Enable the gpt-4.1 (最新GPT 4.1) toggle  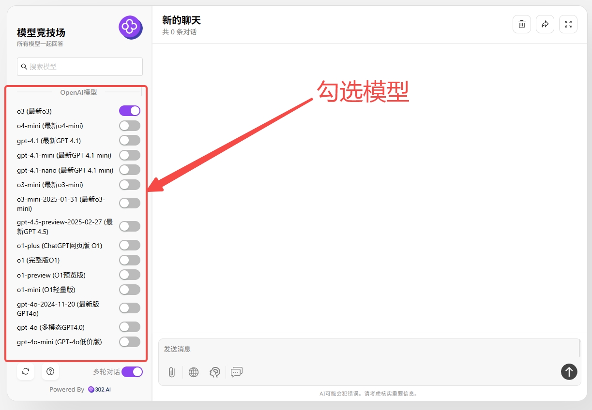(130, 140)
